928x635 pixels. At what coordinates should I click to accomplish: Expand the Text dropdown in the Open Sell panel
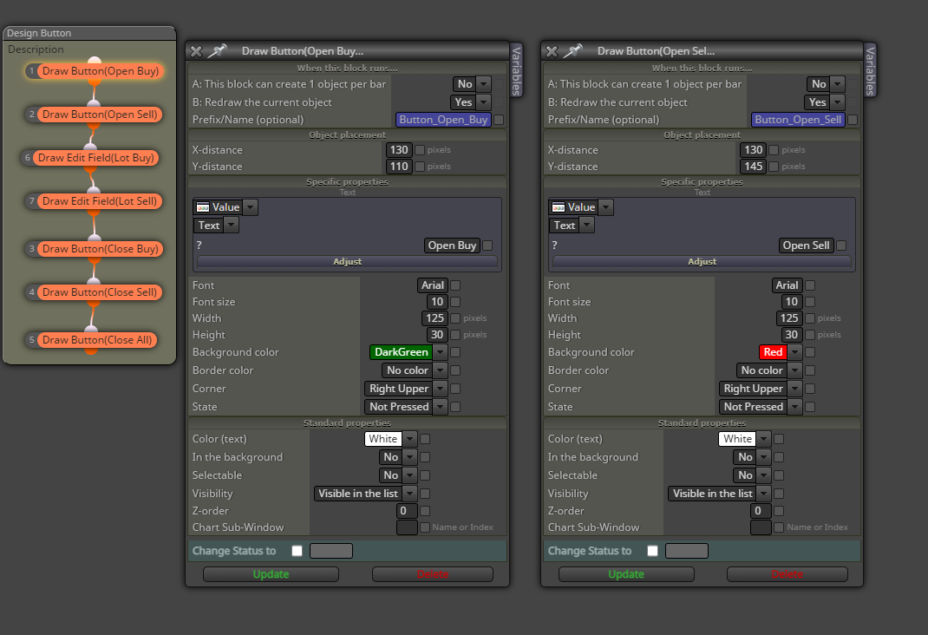(x=586, y=226)
